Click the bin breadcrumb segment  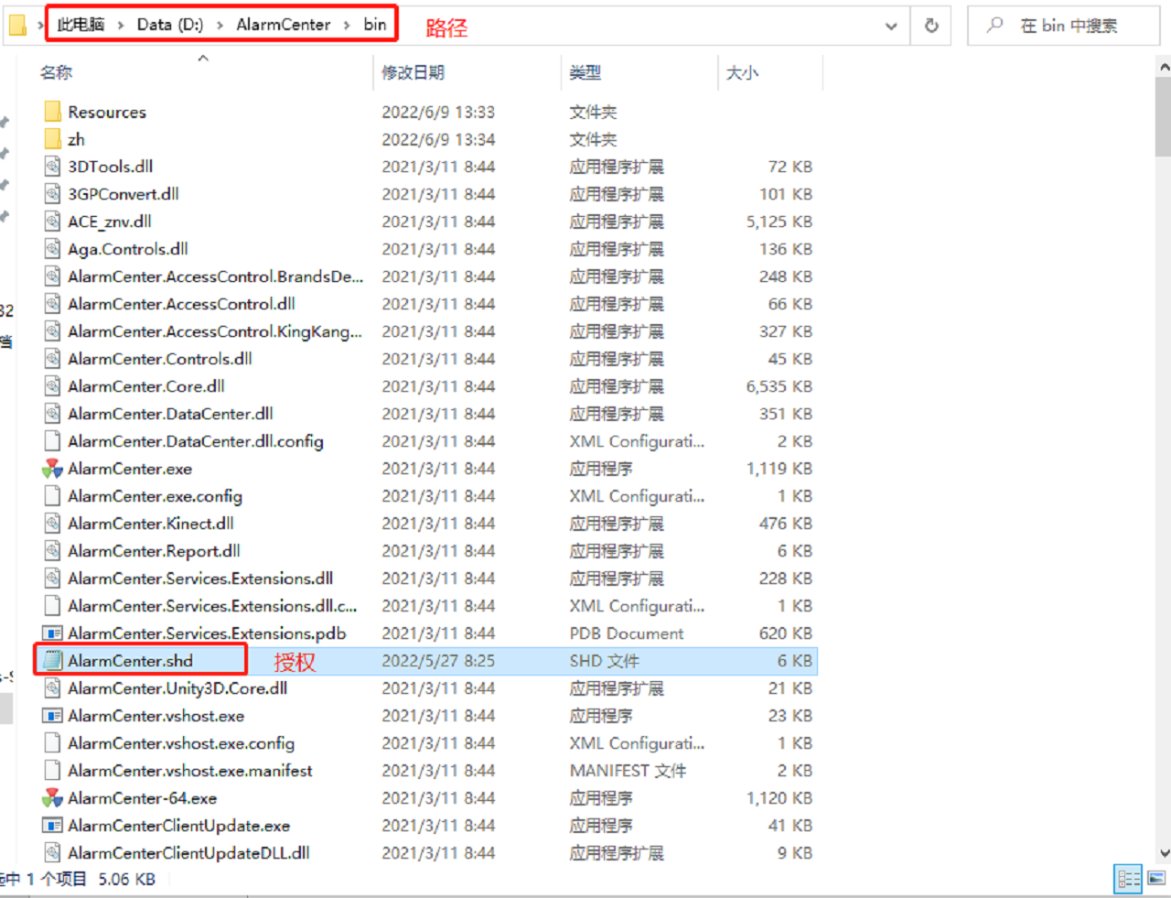(x=375, y=25)
